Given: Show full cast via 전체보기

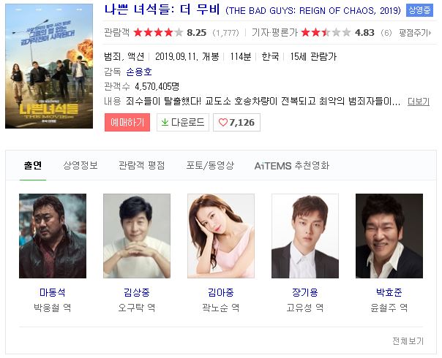Looking at the screenshot, I should coord(408,341).
